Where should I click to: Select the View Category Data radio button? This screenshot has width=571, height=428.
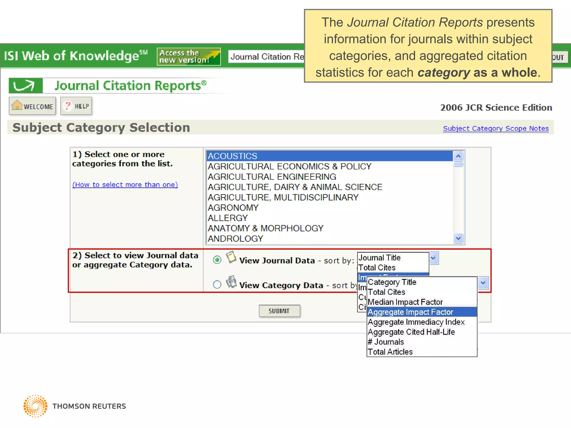point(217,284)
